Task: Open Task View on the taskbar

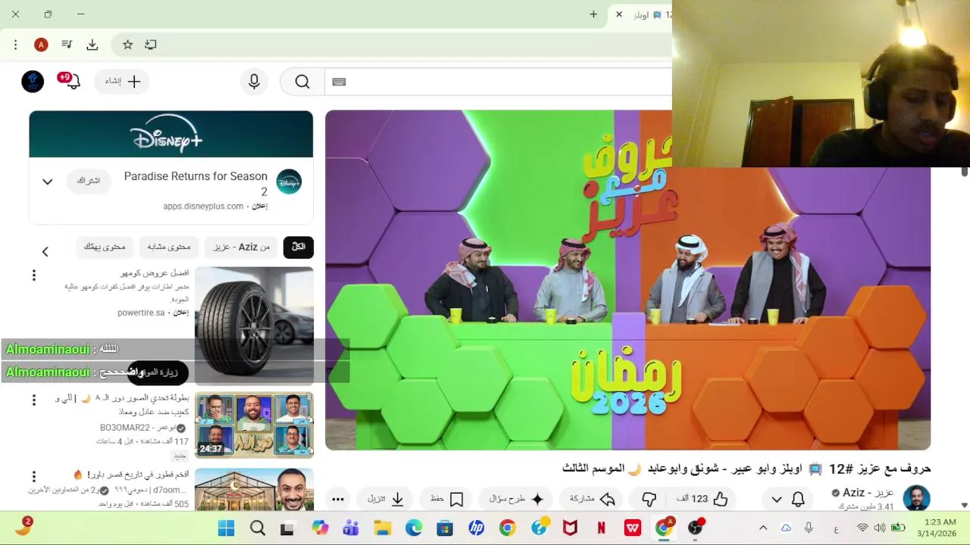Action: pyautogui.click(x=287, y=528)
